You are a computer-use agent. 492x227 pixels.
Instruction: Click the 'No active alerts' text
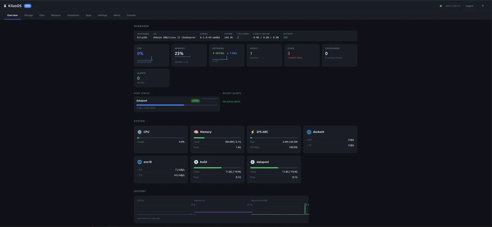click(232, 102)
